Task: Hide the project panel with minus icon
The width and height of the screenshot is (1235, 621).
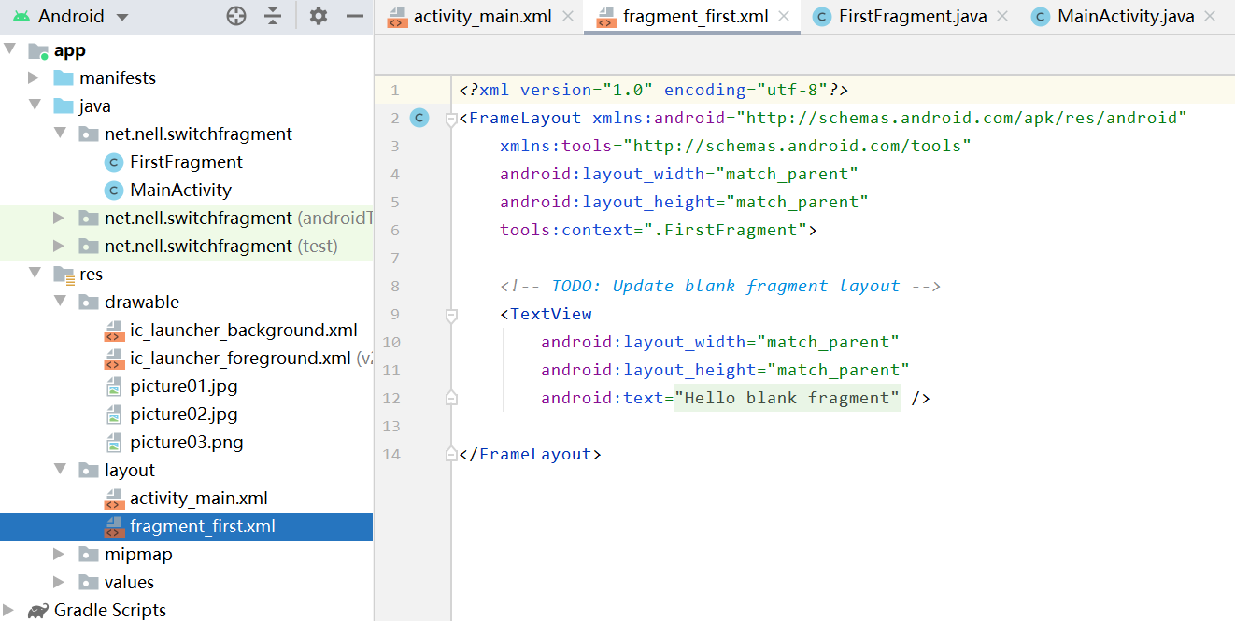Action: pyautogui.click(x=354, y=16)
